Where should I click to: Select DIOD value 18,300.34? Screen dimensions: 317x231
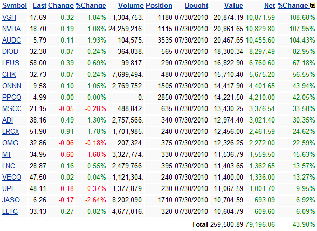pos(228,52)
